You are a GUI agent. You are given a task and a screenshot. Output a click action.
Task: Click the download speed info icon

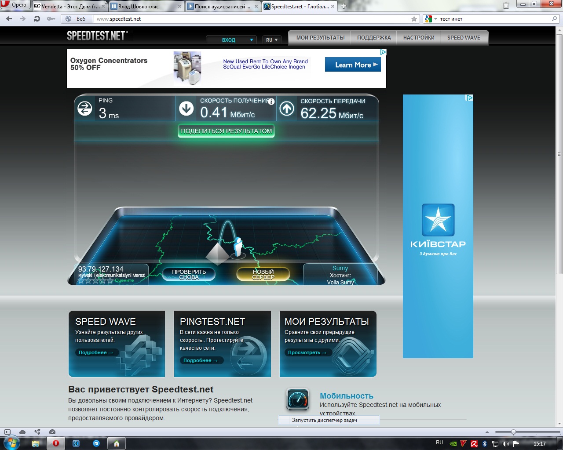click(x=271, y=102)
